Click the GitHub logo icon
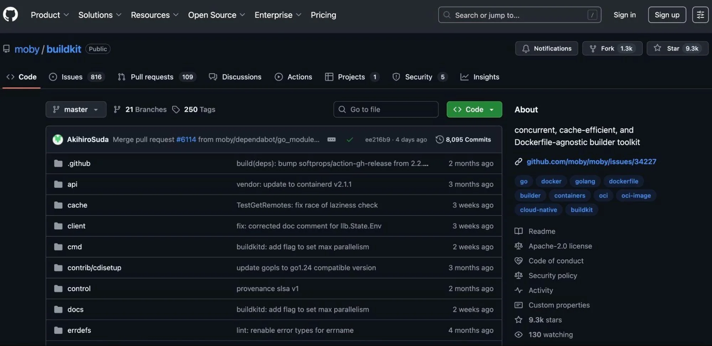This screenshot has height=346, width=712. pyautogui.click(x=10, y=15)
